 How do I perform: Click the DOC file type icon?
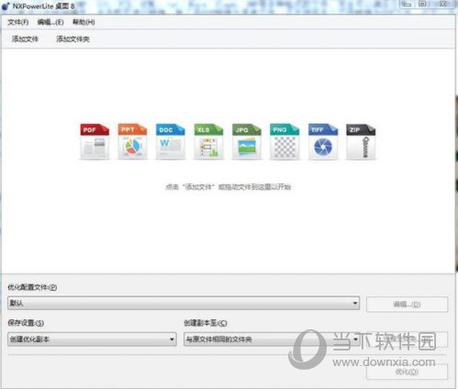point(171,141)
